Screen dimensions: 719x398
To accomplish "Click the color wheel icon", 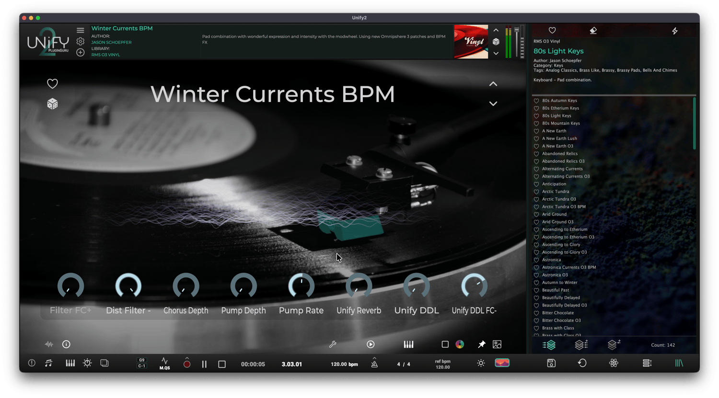I will [460, 344].
